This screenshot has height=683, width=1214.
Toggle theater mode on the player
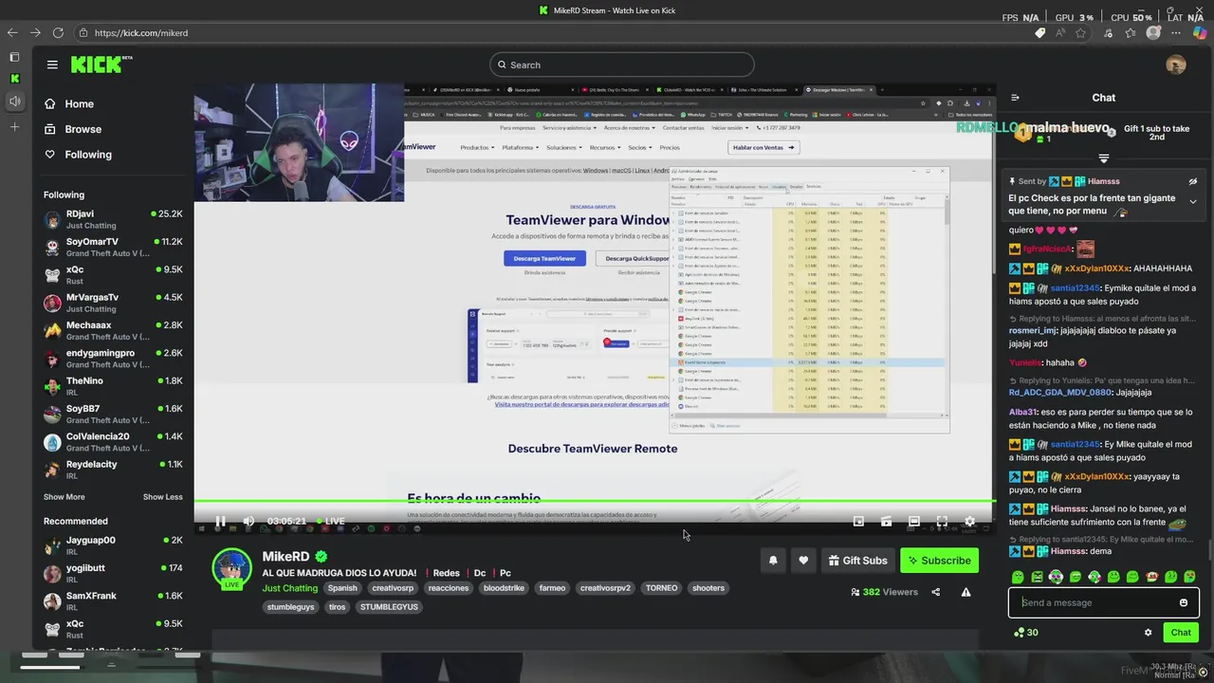(x=913, y=521)
